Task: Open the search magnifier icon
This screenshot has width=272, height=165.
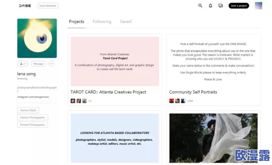Action: tap(200, 6)
